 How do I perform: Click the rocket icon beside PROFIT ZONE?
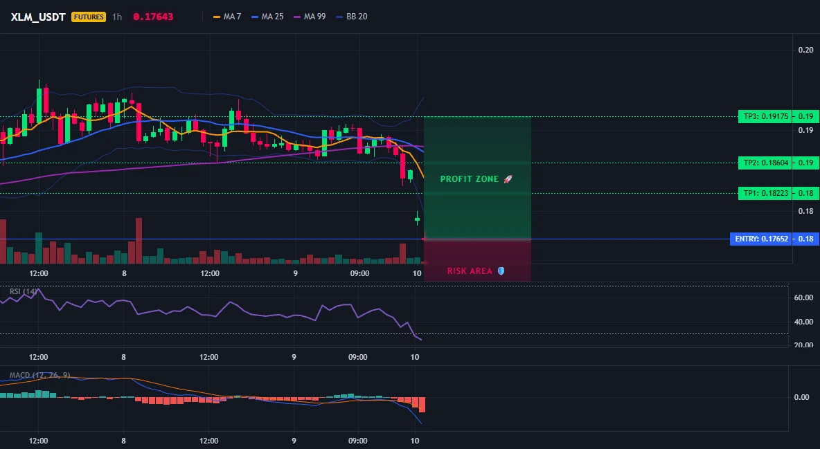[508, 178]
